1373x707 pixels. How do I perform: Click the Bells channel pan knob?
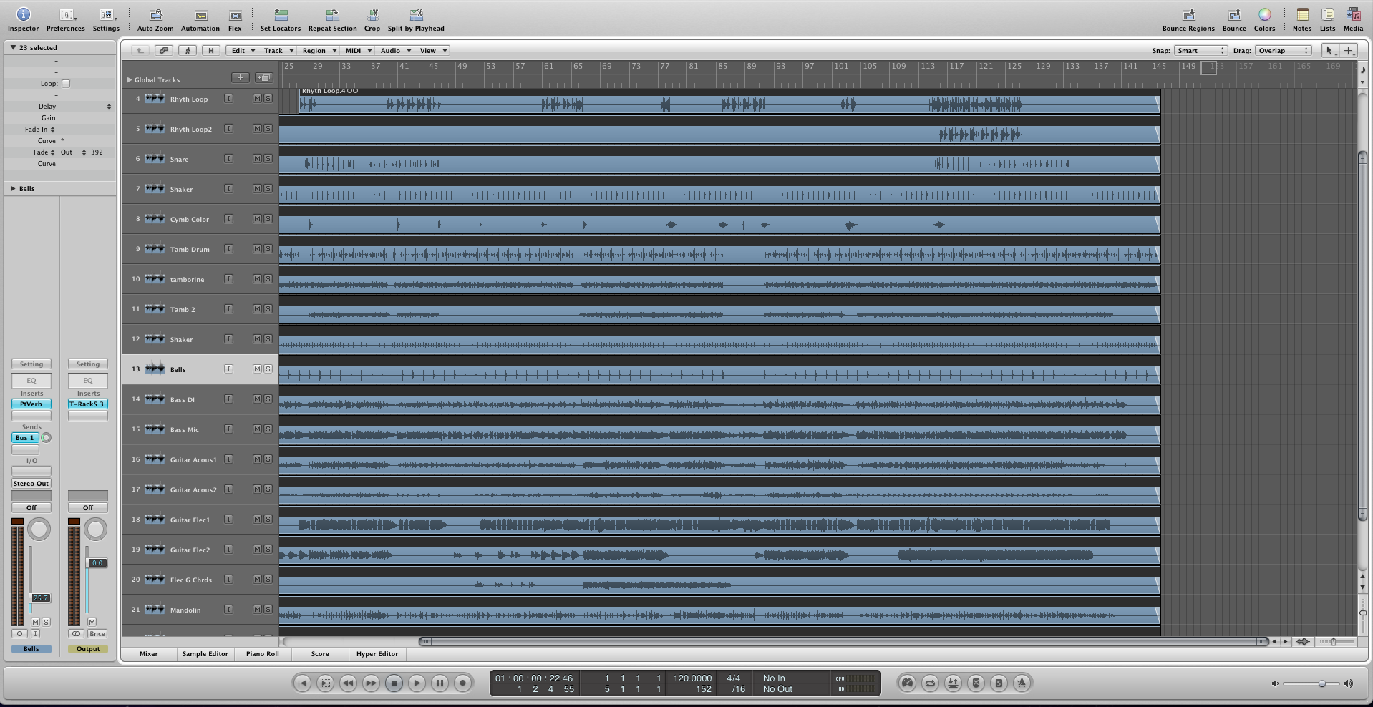tap(39, 530)
